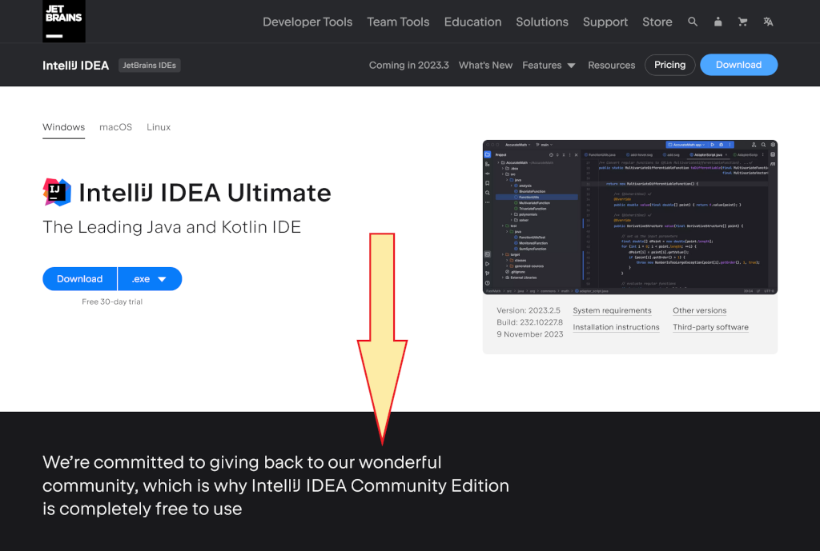Expand the .exe installer type dropdown
Screen dimensions: 820x551
coord(150,279)
